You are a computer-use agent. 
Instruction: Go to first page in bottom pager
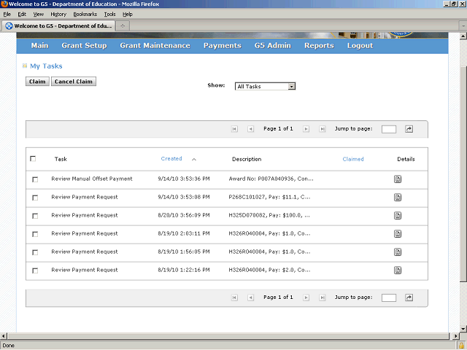coord(234,297)
